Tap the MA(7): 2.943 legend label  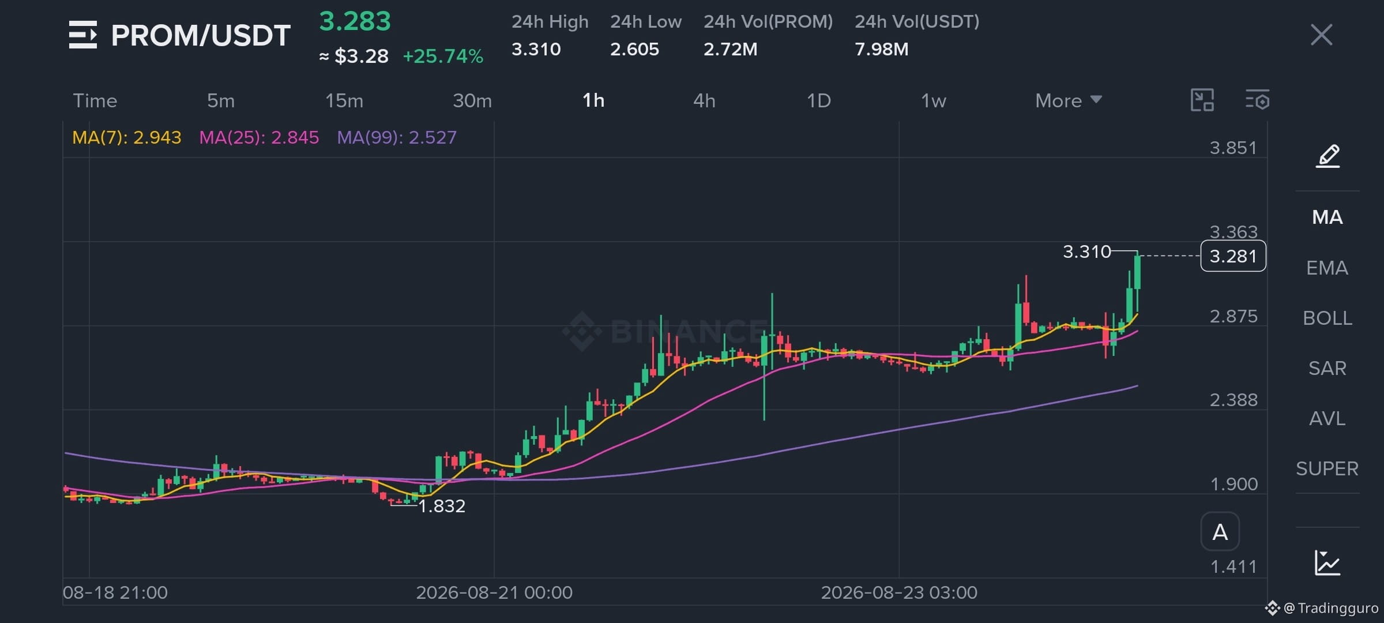[127, 137]
